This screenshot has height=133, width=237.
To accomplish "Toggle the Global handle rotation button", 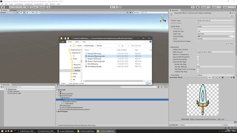I will (41, 7).
